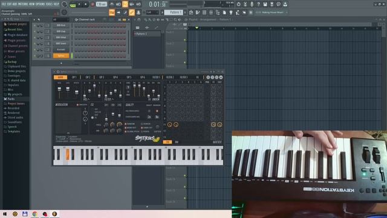
Task: Select the 808 Kick channel button
Action: pyautogui.click(x=60, y=25)
